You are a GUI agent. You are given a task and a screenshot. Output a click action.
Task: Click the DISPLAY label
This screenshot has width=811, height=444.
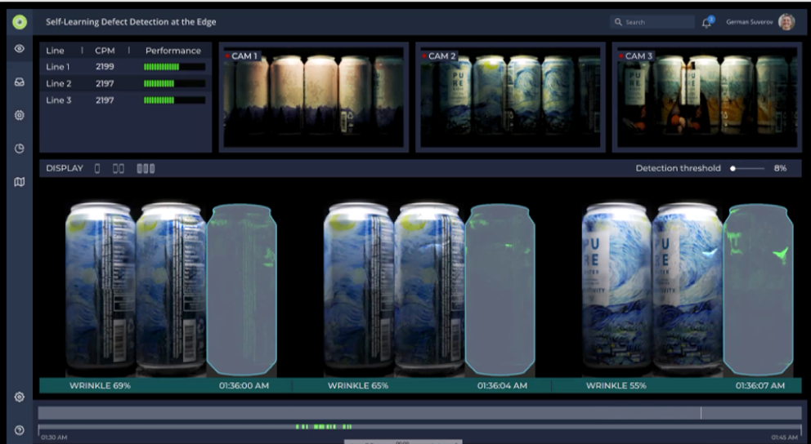point(65,168)
